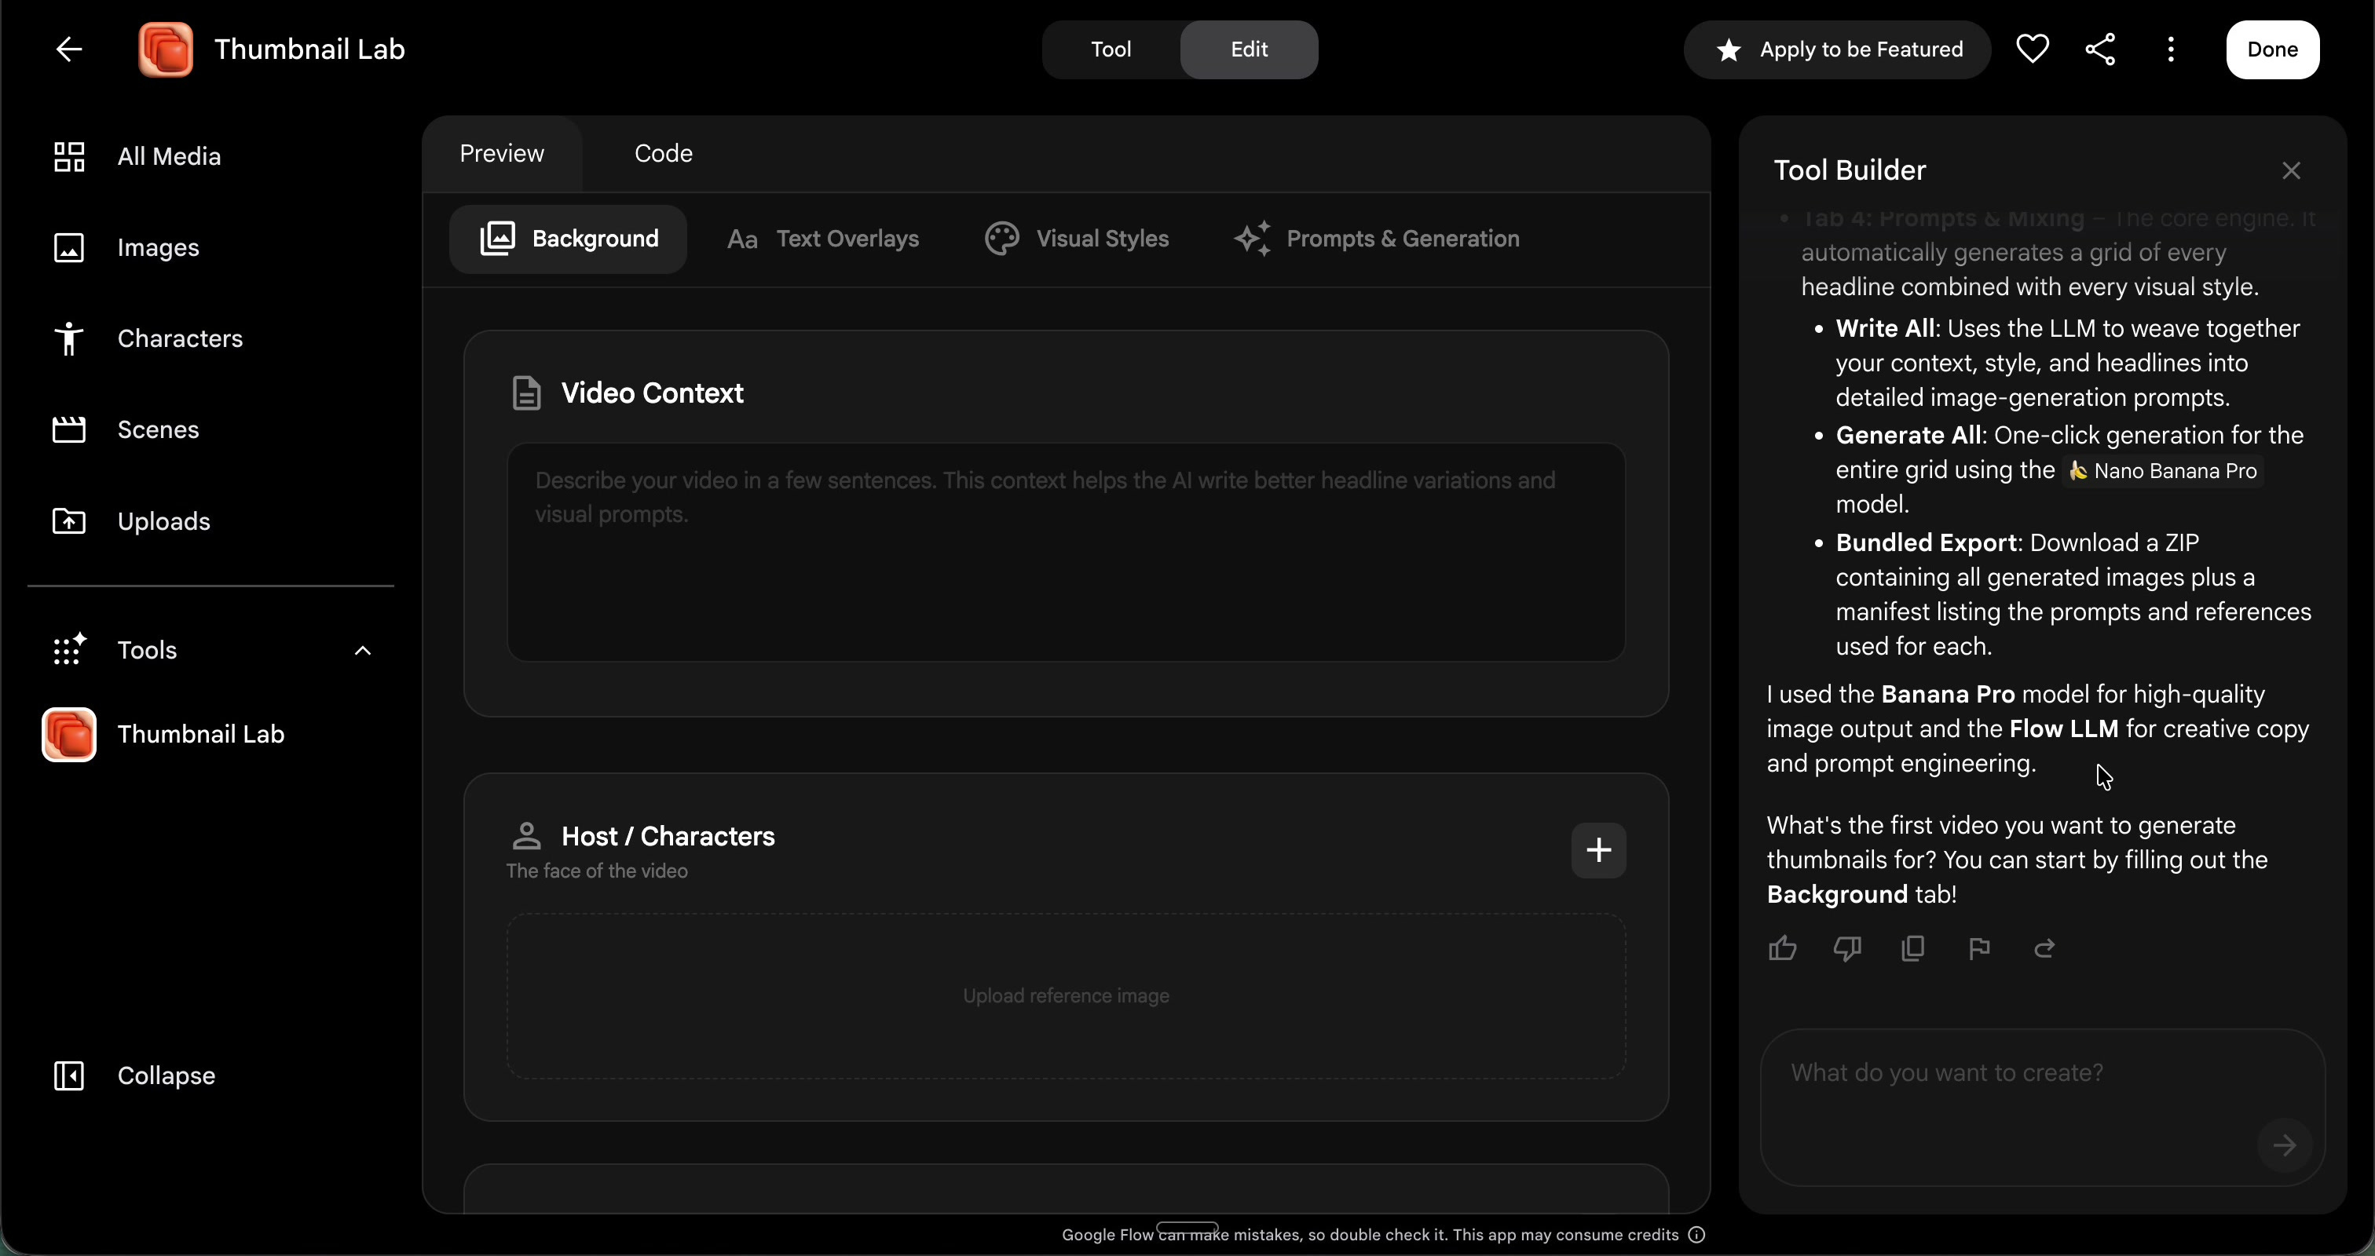This screenshot has height=1256, width=2375.
Task: Click the Thumbnail Lab title in header
Action: pos(309,49)
